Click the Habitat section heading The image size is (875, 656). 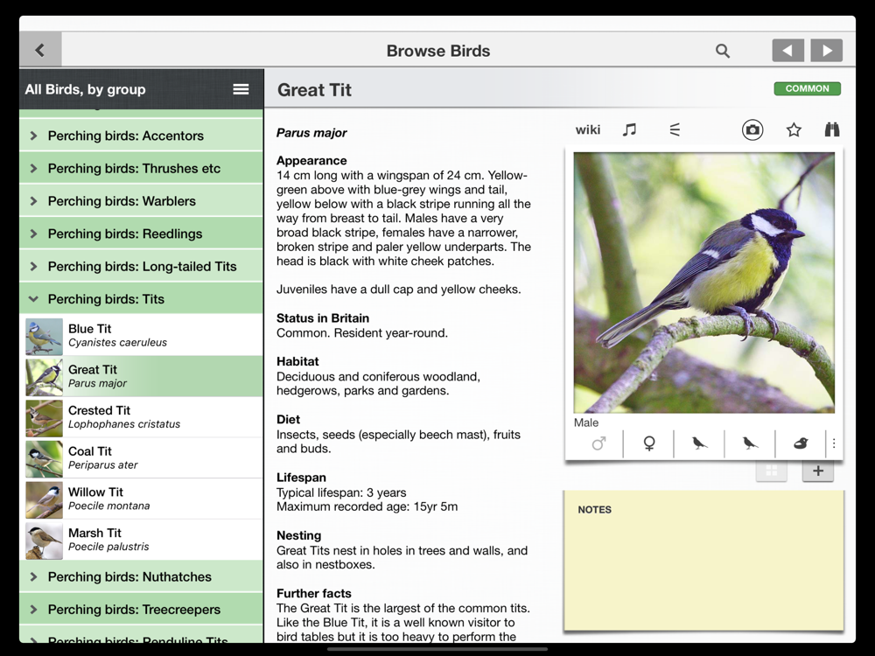(297, 361)
